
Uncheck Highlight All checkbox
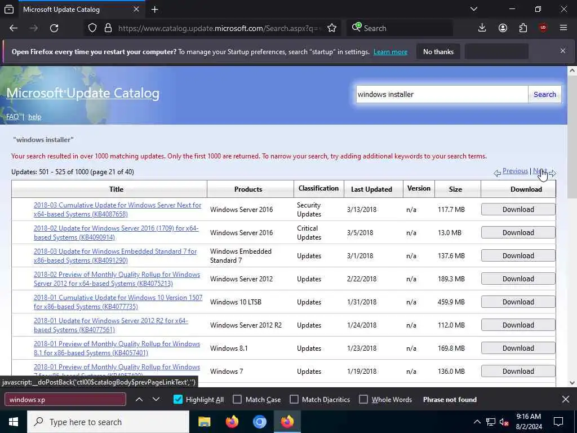[x=177, y=400]
